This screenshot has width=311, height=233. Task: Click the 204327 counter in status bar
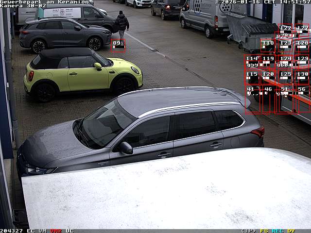pyautogui.click(x=11, y=231)
